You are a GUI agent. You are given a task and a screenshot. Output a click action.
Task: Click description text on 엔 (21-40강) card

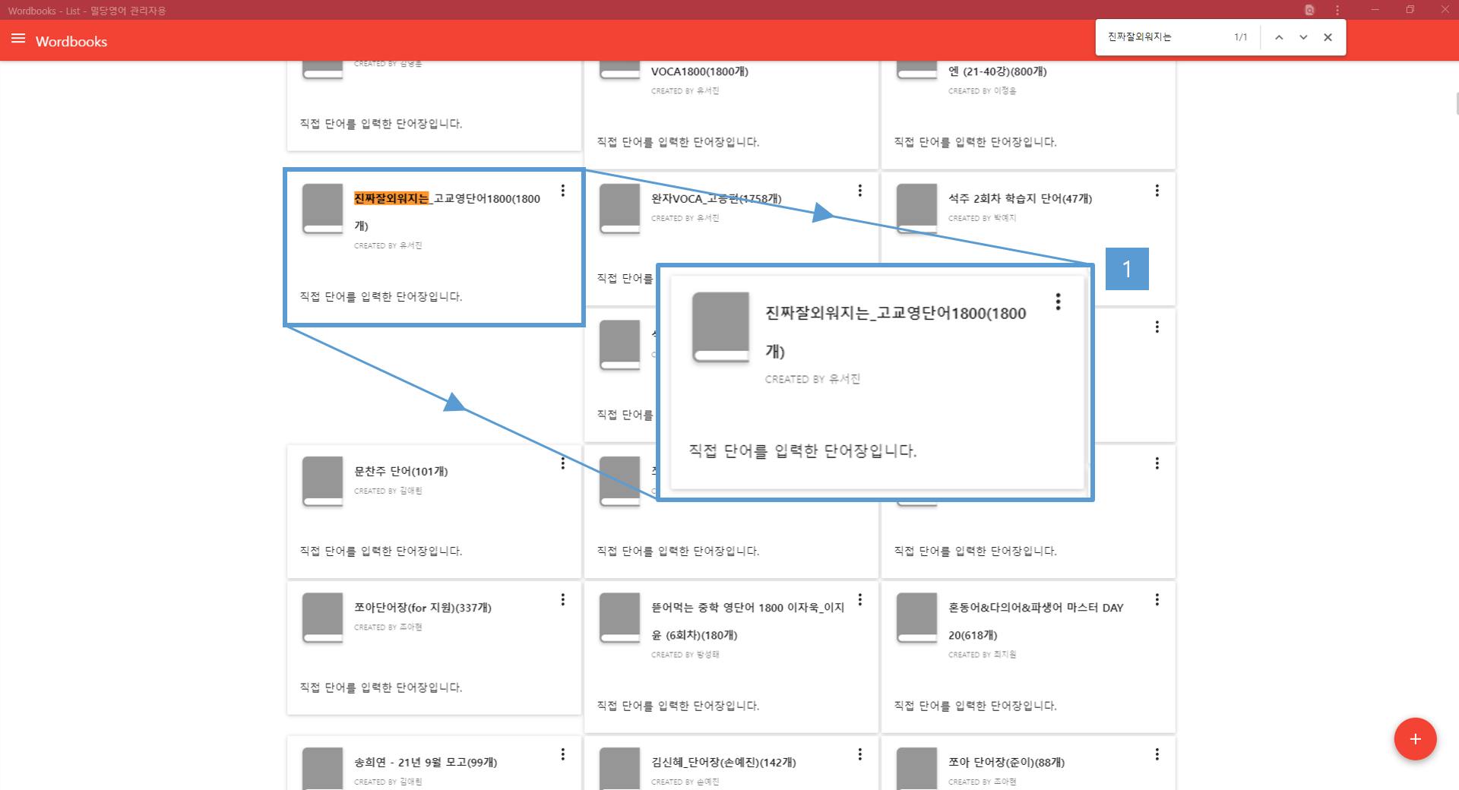pyautogui.click(x=975, y=142)
